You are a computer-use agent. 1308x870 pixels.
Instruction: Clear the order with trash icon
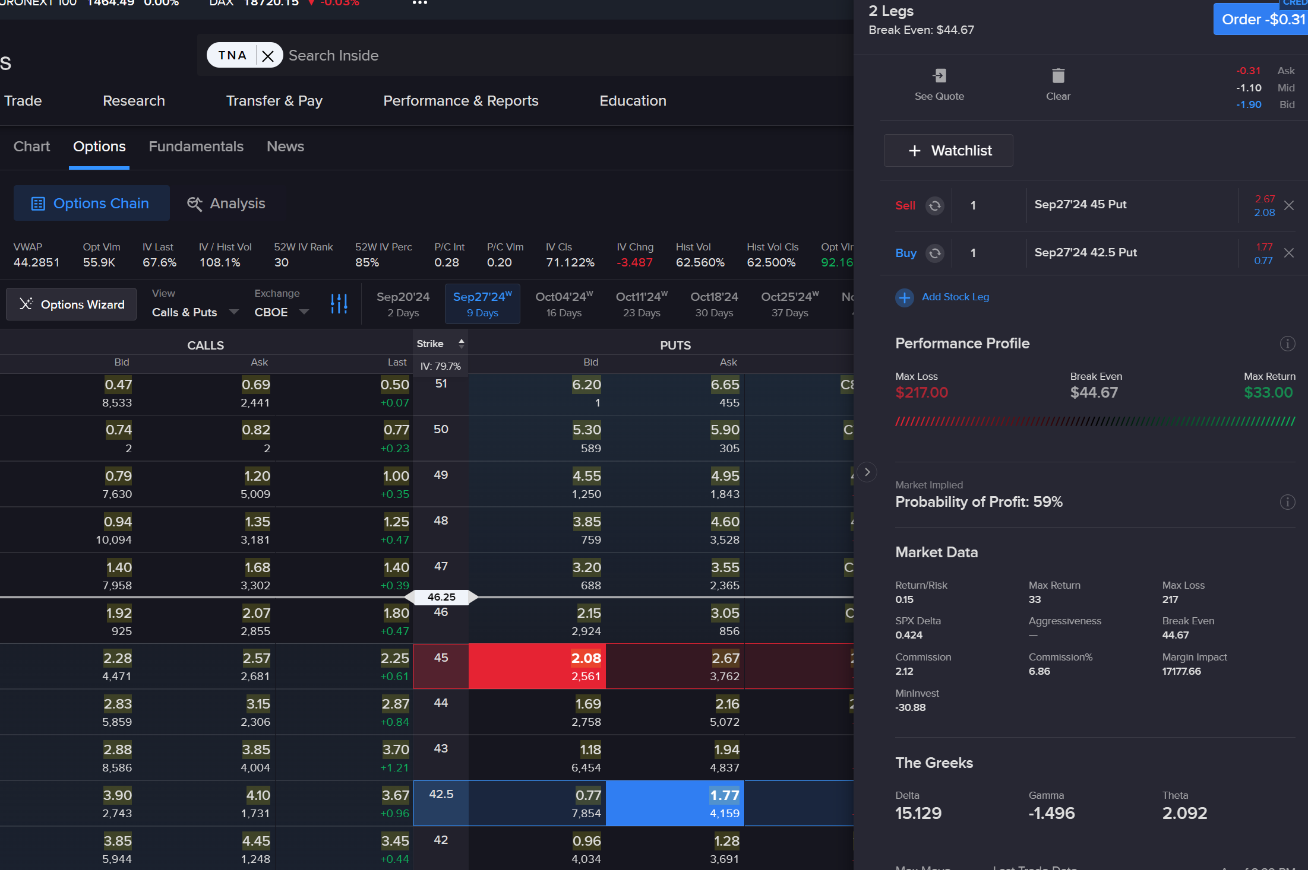point(1058,75)
